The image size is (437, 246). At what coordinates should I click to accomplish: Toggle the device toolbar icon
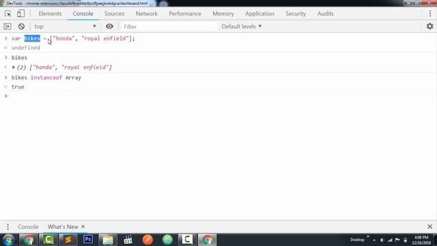(x=20, y=14)
